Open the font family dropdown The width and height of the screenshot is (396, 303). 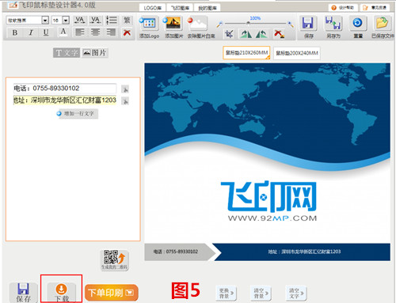point(45,20)
